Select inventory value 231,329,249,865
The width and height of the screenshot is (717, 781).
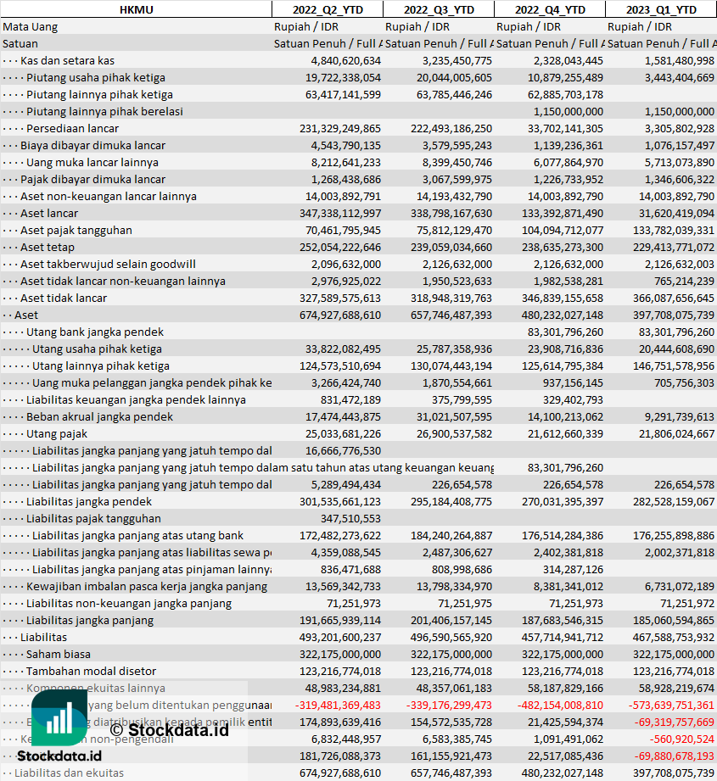339,129
